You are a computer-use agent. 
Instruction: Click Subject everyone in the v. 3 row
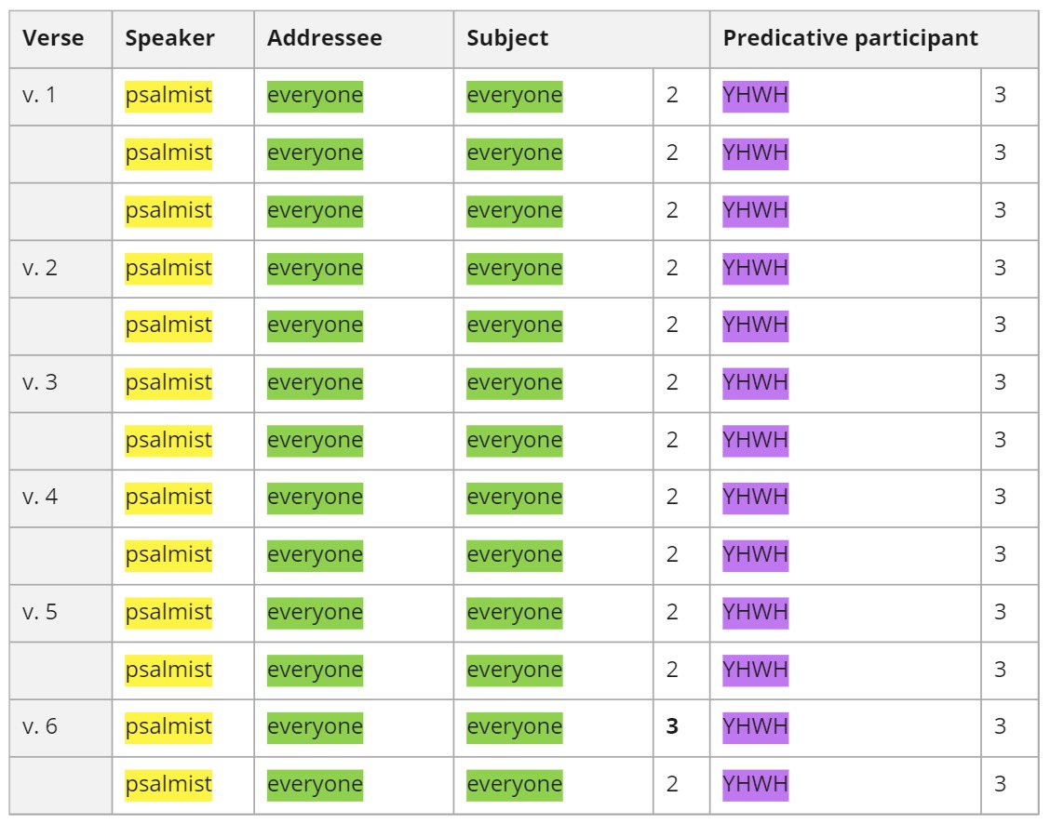click(514, 382)
